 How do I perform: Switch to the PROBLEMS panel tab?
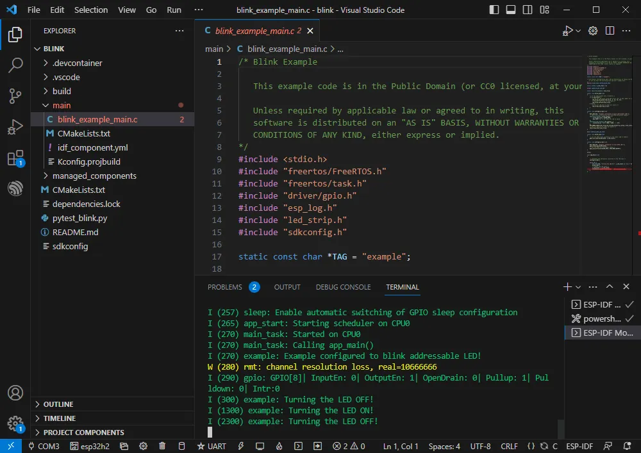[225, 287]
